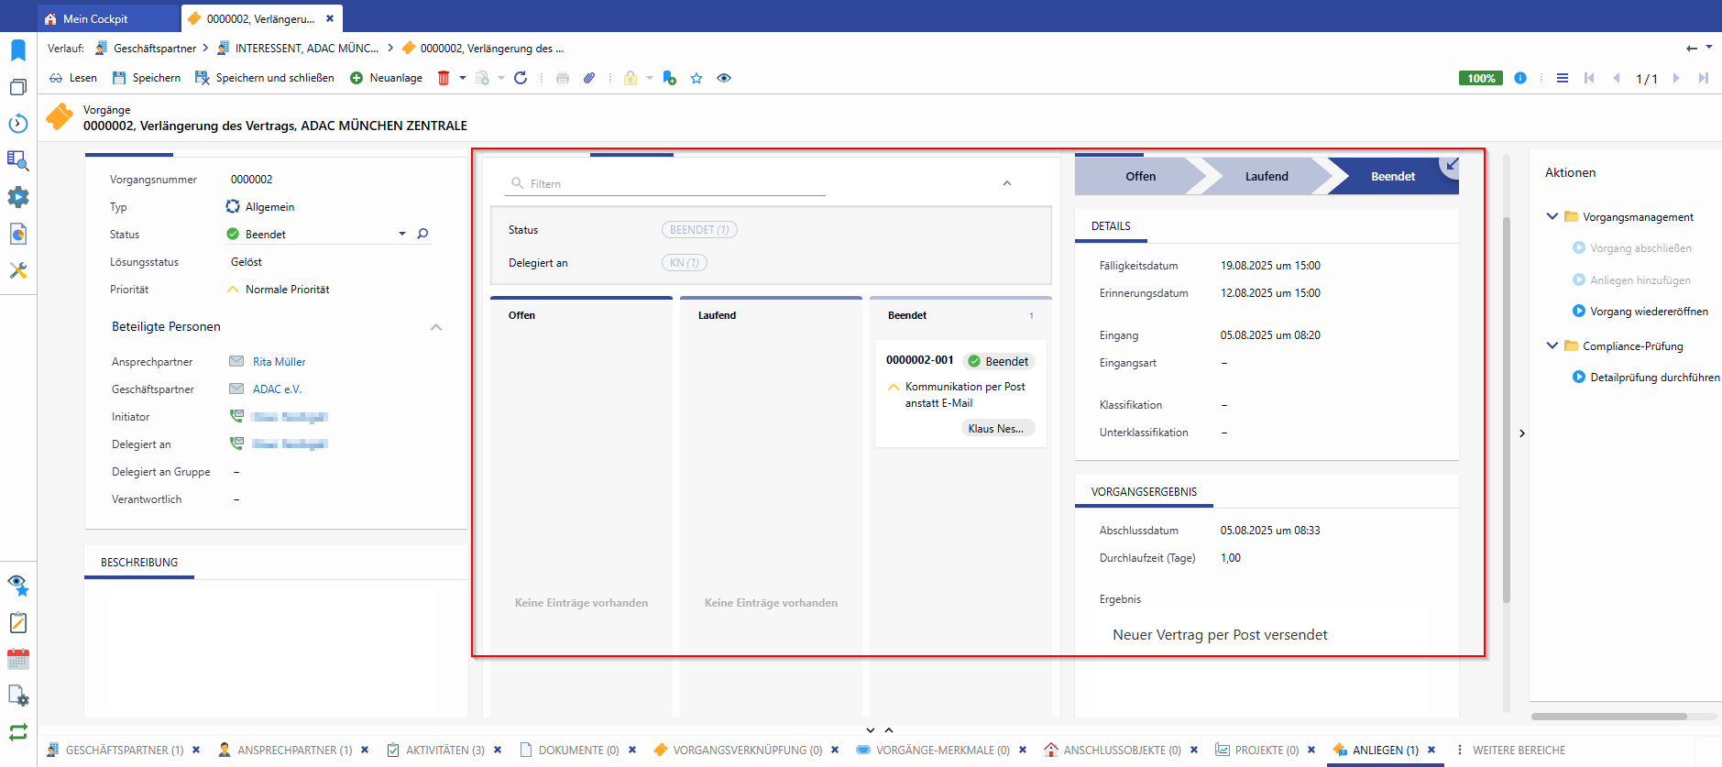Click the red trash delete icon
Viewport: 1722px width, 767px height.
pos(444,78)
